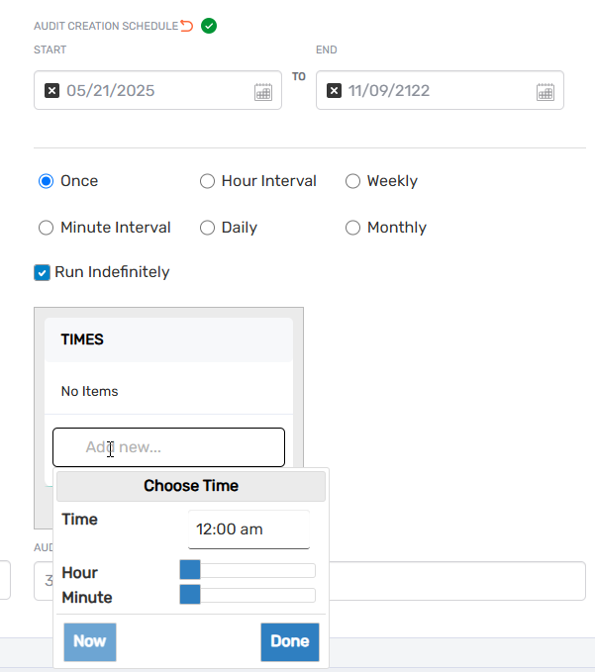Clear the start date with X icon

point(52,91)
